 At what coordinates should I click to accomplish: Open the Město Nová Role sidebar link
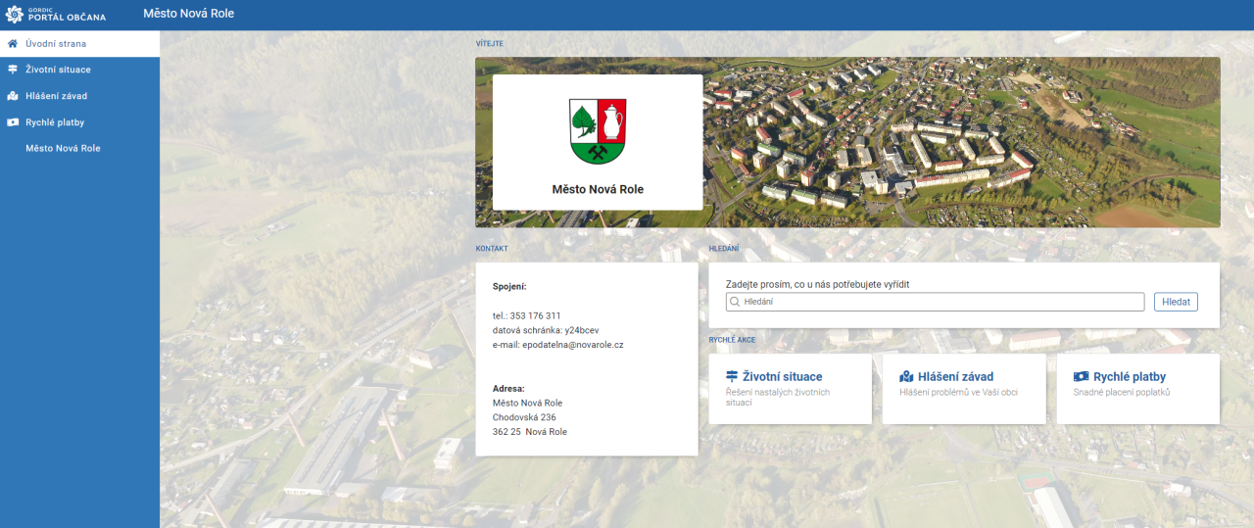click(63, 148)
